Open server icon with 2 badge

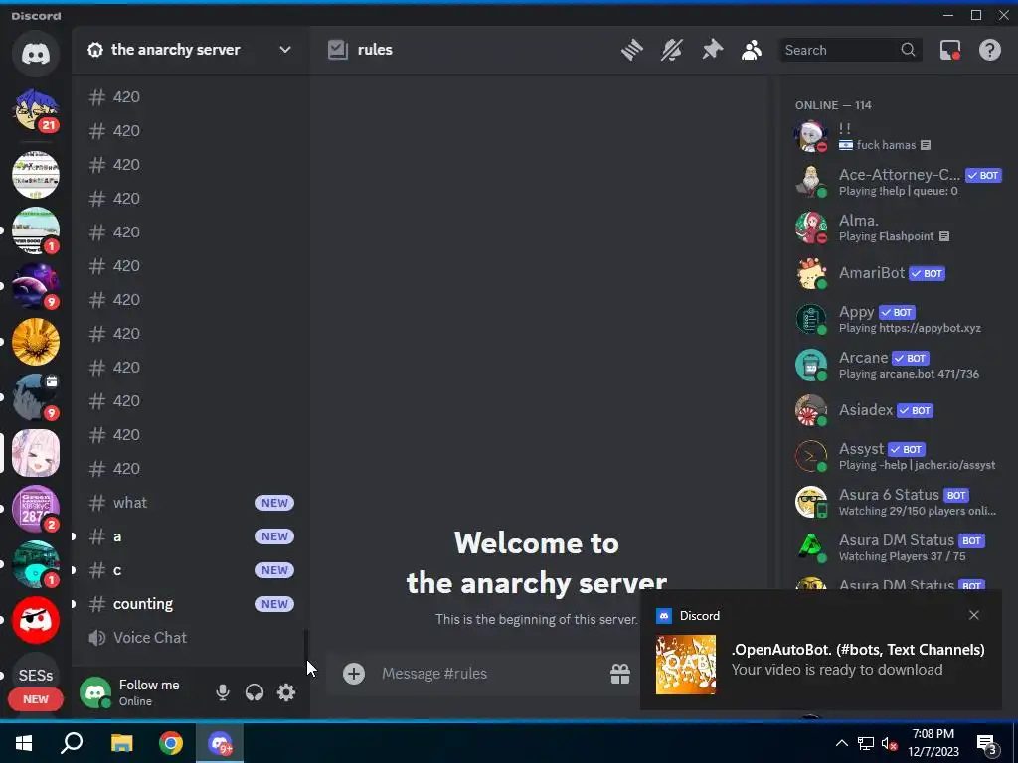coord(36,508)
